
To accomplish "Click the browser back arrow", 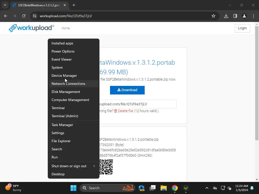I will [x=6, y=16].
